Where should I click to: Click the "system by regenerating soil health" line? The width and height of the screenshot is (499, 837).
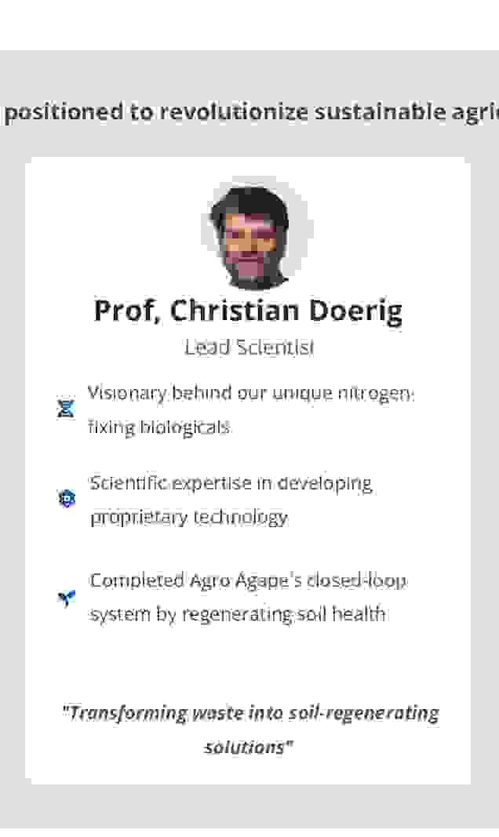pos(238,614)
